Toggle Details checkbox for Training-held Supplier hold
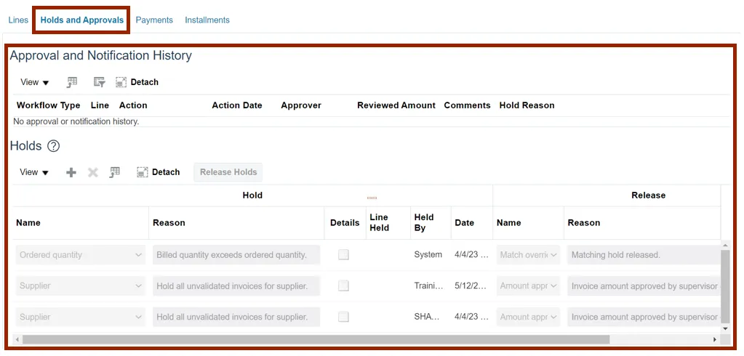 343,286
